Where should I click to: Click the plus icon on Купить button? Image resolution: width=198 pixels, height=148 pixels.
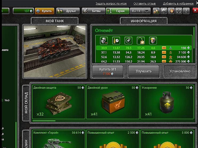click(38, 11)
